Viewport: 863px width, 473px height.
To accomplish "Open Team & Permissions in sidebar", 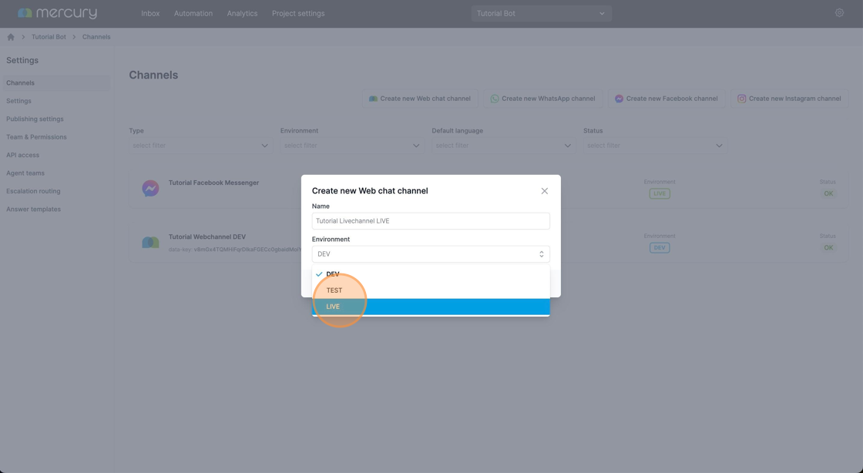I will coord(36,137).
